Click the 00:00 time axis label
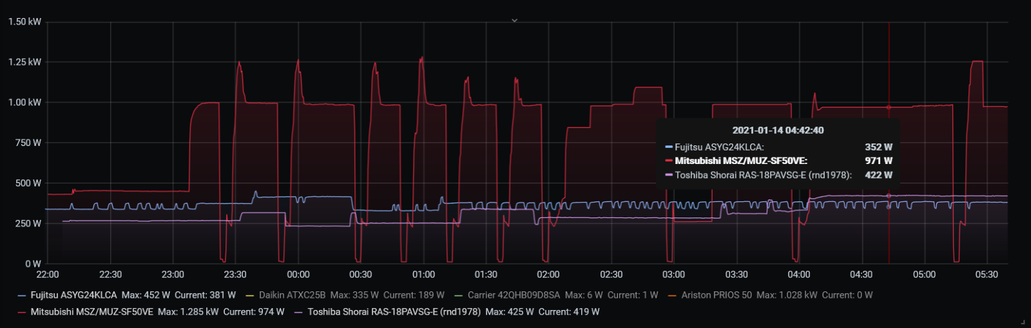The width and height of the screenshot is (1031, 328). pyautogui.click(x=298, y=275)
